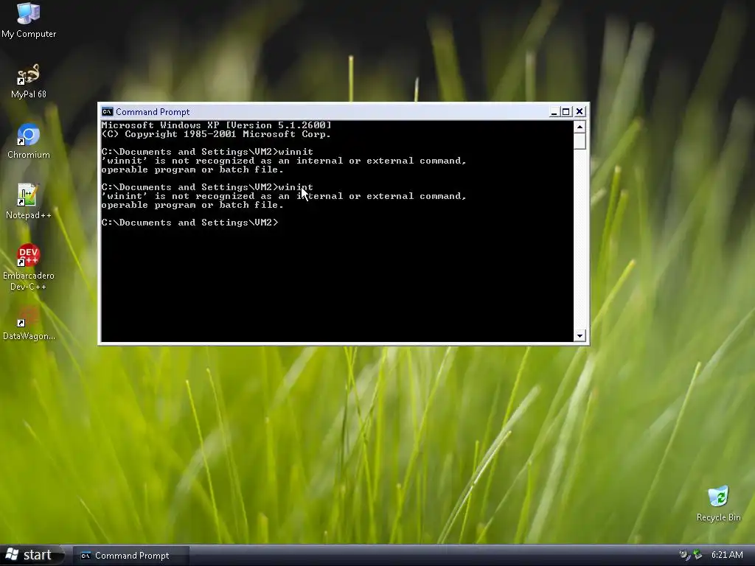755x566 pixels.
Task: Click the scroll down arrow in Command Prompt
Action: [x=580, y=335]
